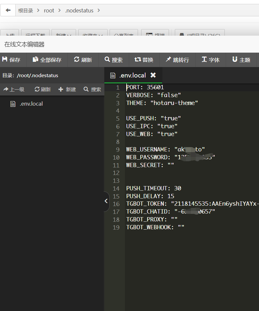Image resolution: width=259 pixels, height=311 pixels.
Task: Click the 全部保存 save all button
Action: (x=47, y=60)
